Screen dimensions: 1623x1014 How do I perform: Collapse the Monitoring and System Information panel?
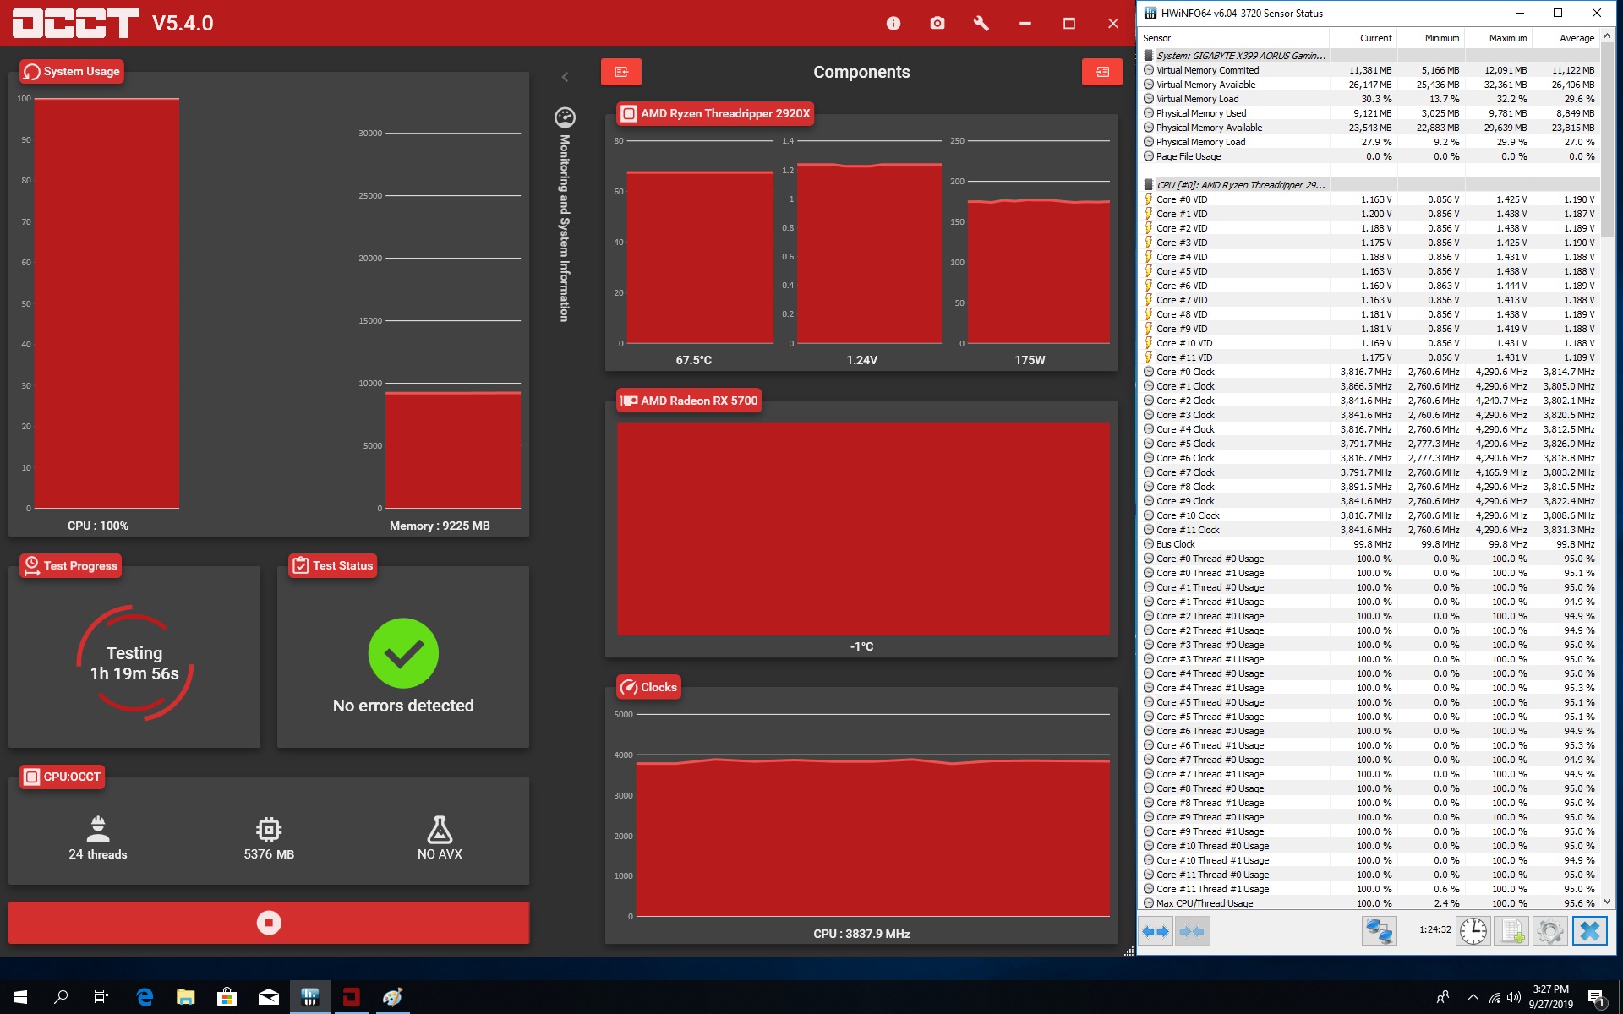[x=565, y=77]
